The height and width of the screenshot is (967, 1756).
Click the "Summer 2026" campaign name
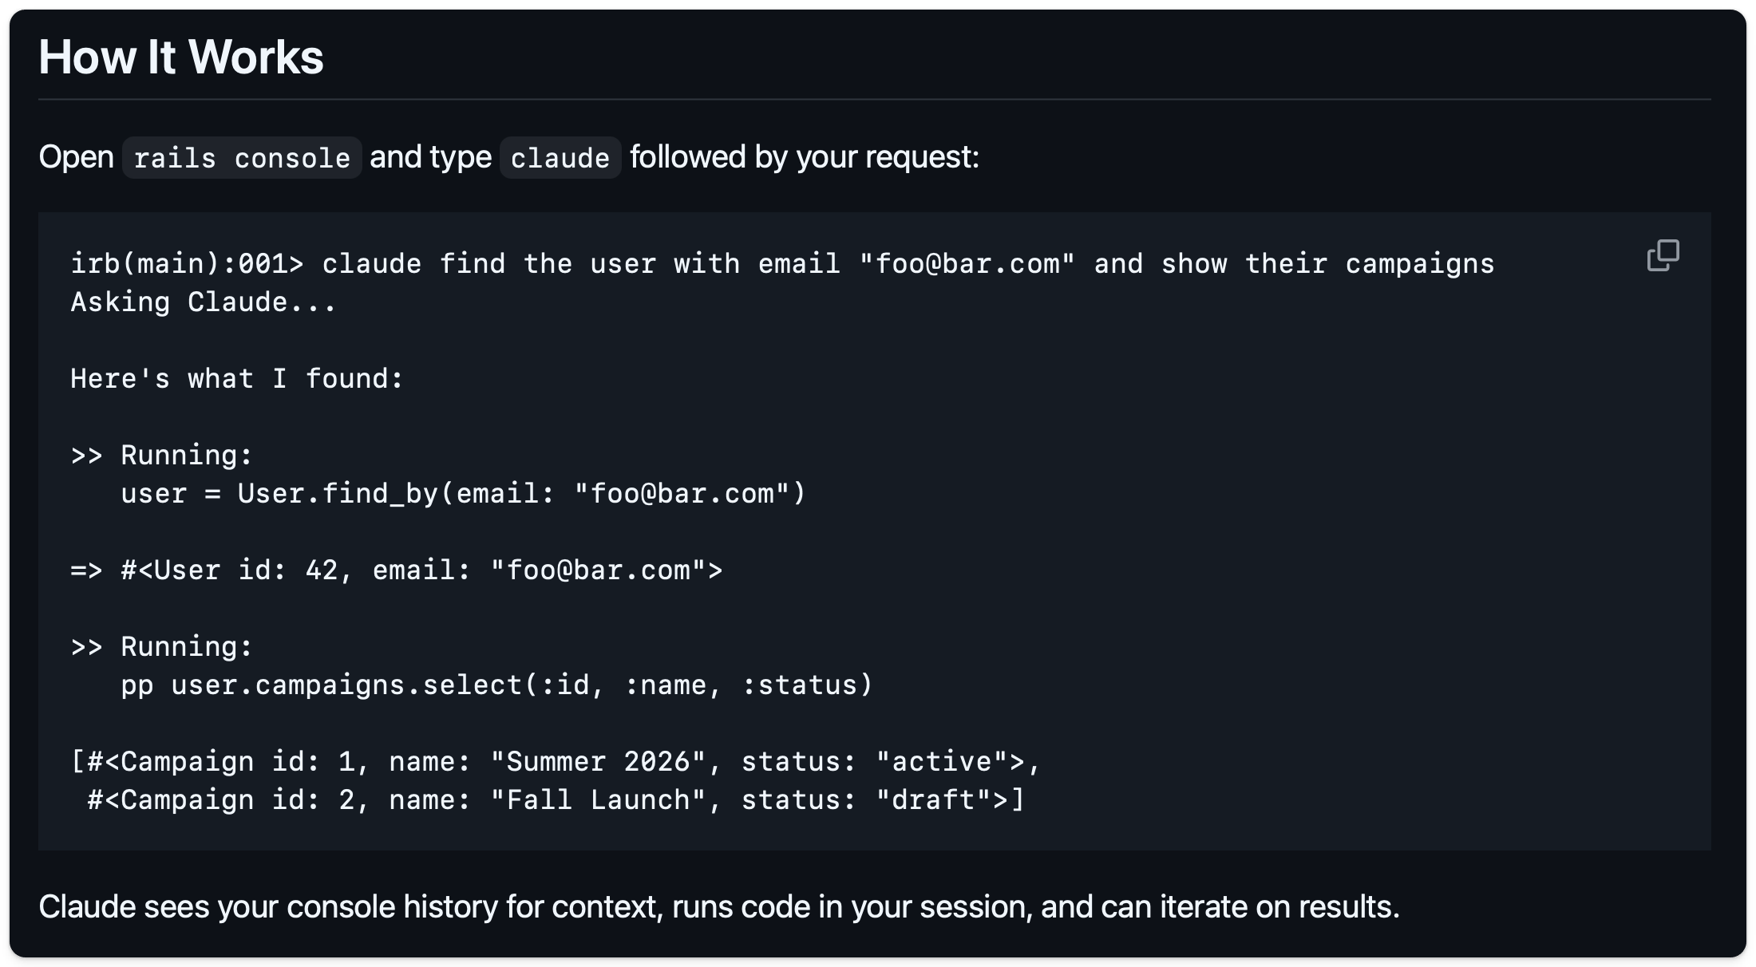599,762
